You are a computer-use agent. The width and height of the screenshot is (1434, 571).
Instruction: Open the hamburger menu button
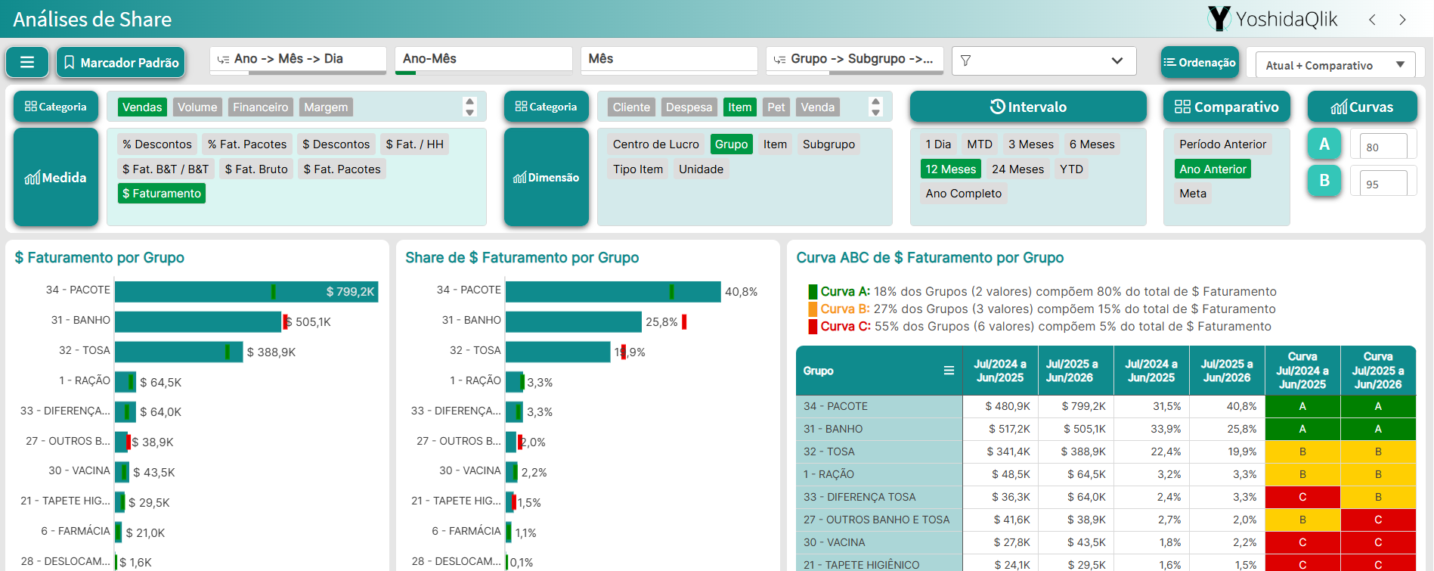tap(27, 62)
